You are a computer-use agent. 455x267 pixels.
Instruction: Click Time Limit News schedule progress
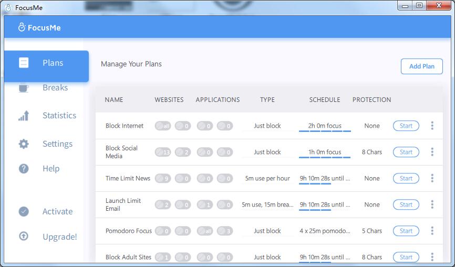tap(325, 179)
